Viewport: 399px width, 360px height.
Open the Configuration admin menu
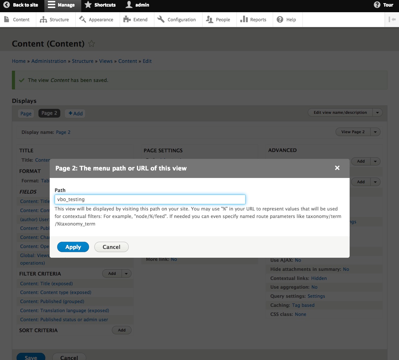tap(177, 19)
